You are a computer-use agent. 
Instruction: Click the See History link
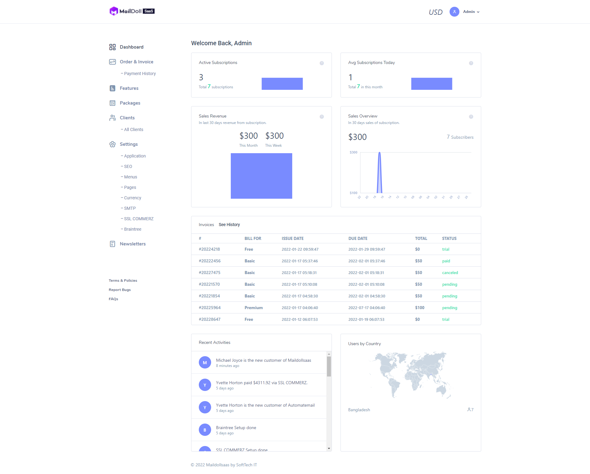229,225
